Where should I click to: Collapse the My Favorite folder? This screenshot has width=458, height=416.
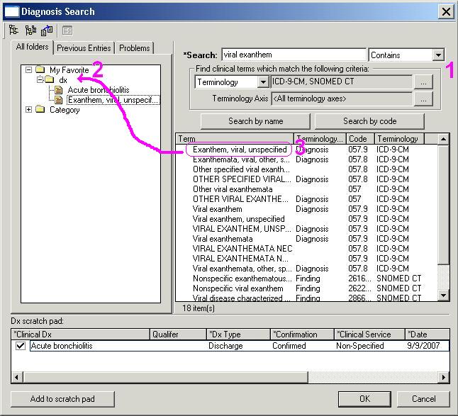pos(28,69)
